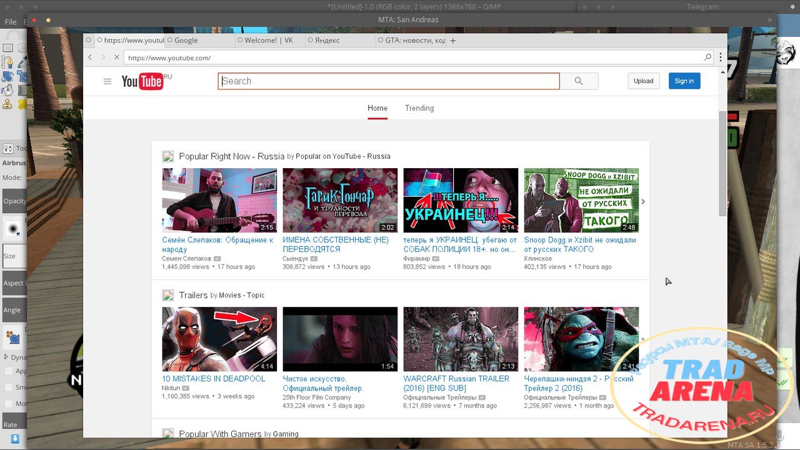Open YouTube Home tab

click(x=377, y=108)
